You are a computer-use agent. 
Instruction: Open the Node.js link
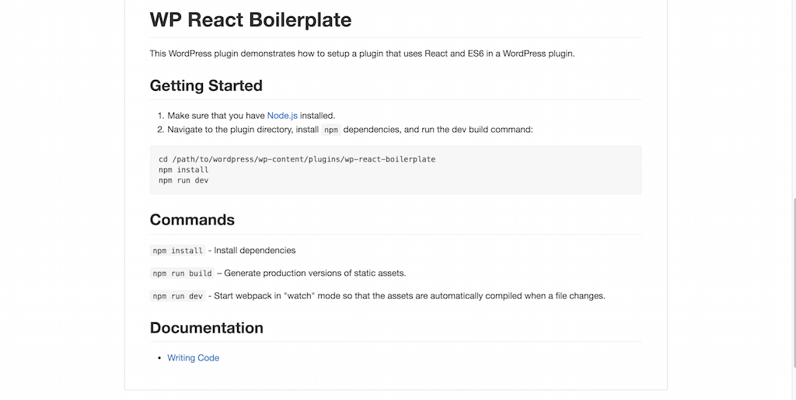pyautogui.click(x=282, y=116)
